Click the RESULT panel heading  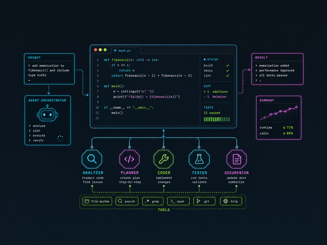[x=261, y=58]
